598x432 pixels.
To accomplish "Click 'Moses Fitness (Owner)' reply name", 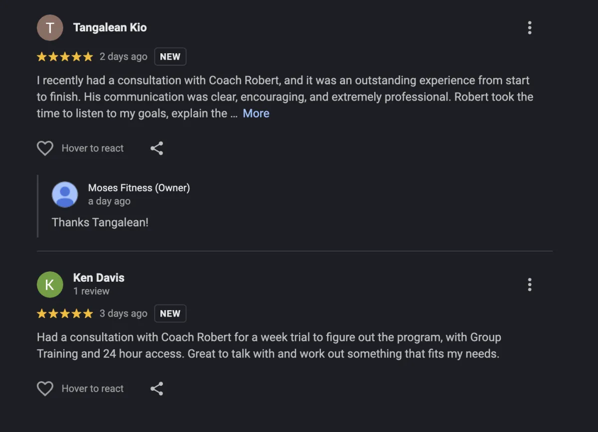I will coord(139,188).
